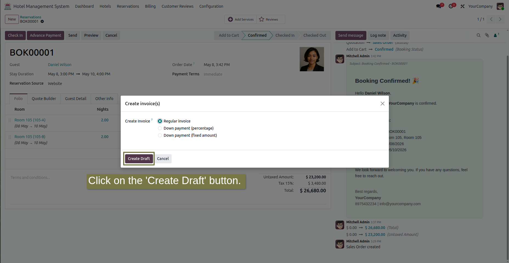The height and width of the screenshot is (263, 509).
Task: Click the Order Date May 8, 3:42 PM
Action: 217,65
